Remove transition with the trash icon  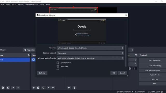pyautogui.click(x=130, y=68)
